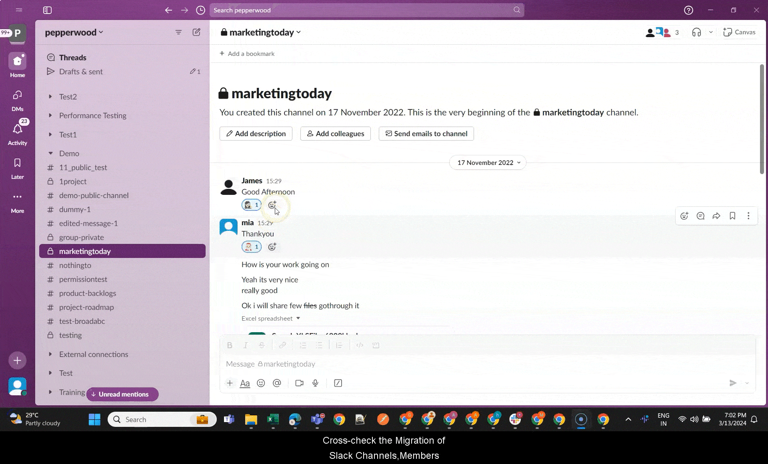Click the emoji reaction icon on mia's message
768x464 pixels.
point(272,246)
